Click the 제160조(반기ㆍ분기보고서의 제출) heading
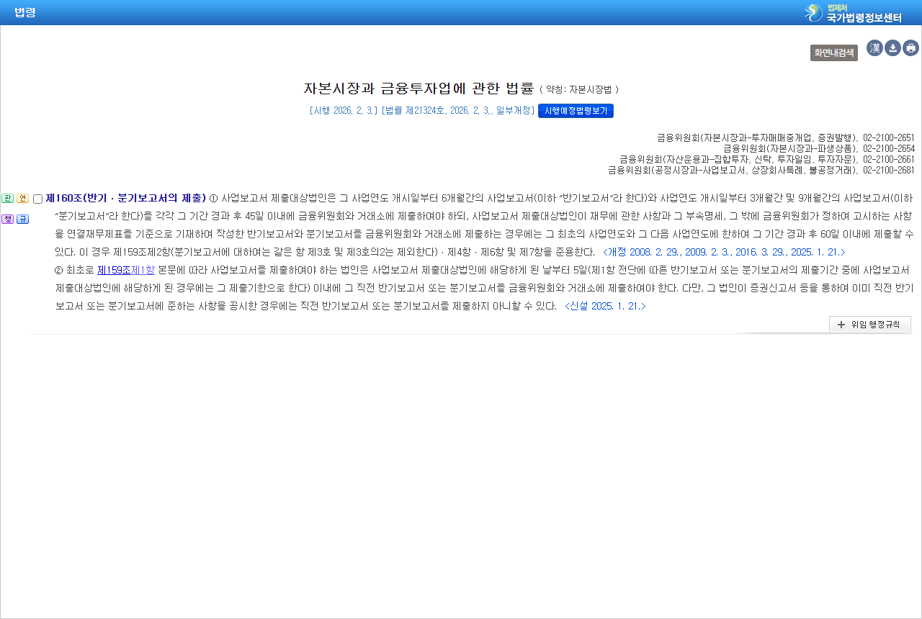The image size is (922, 619). (x=126, y=198)
